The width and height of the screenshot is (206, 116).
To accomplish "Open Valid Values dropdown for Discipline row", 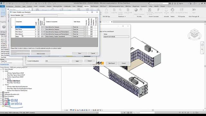I will [84, 27].
